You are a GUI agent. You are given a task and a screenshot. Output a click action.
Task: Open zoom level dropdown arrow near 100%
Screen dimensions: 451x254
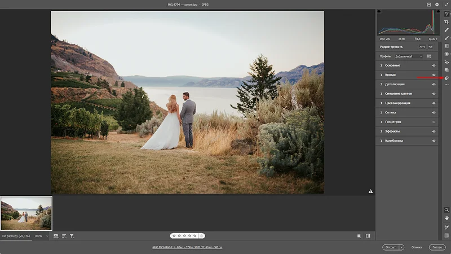47,236
